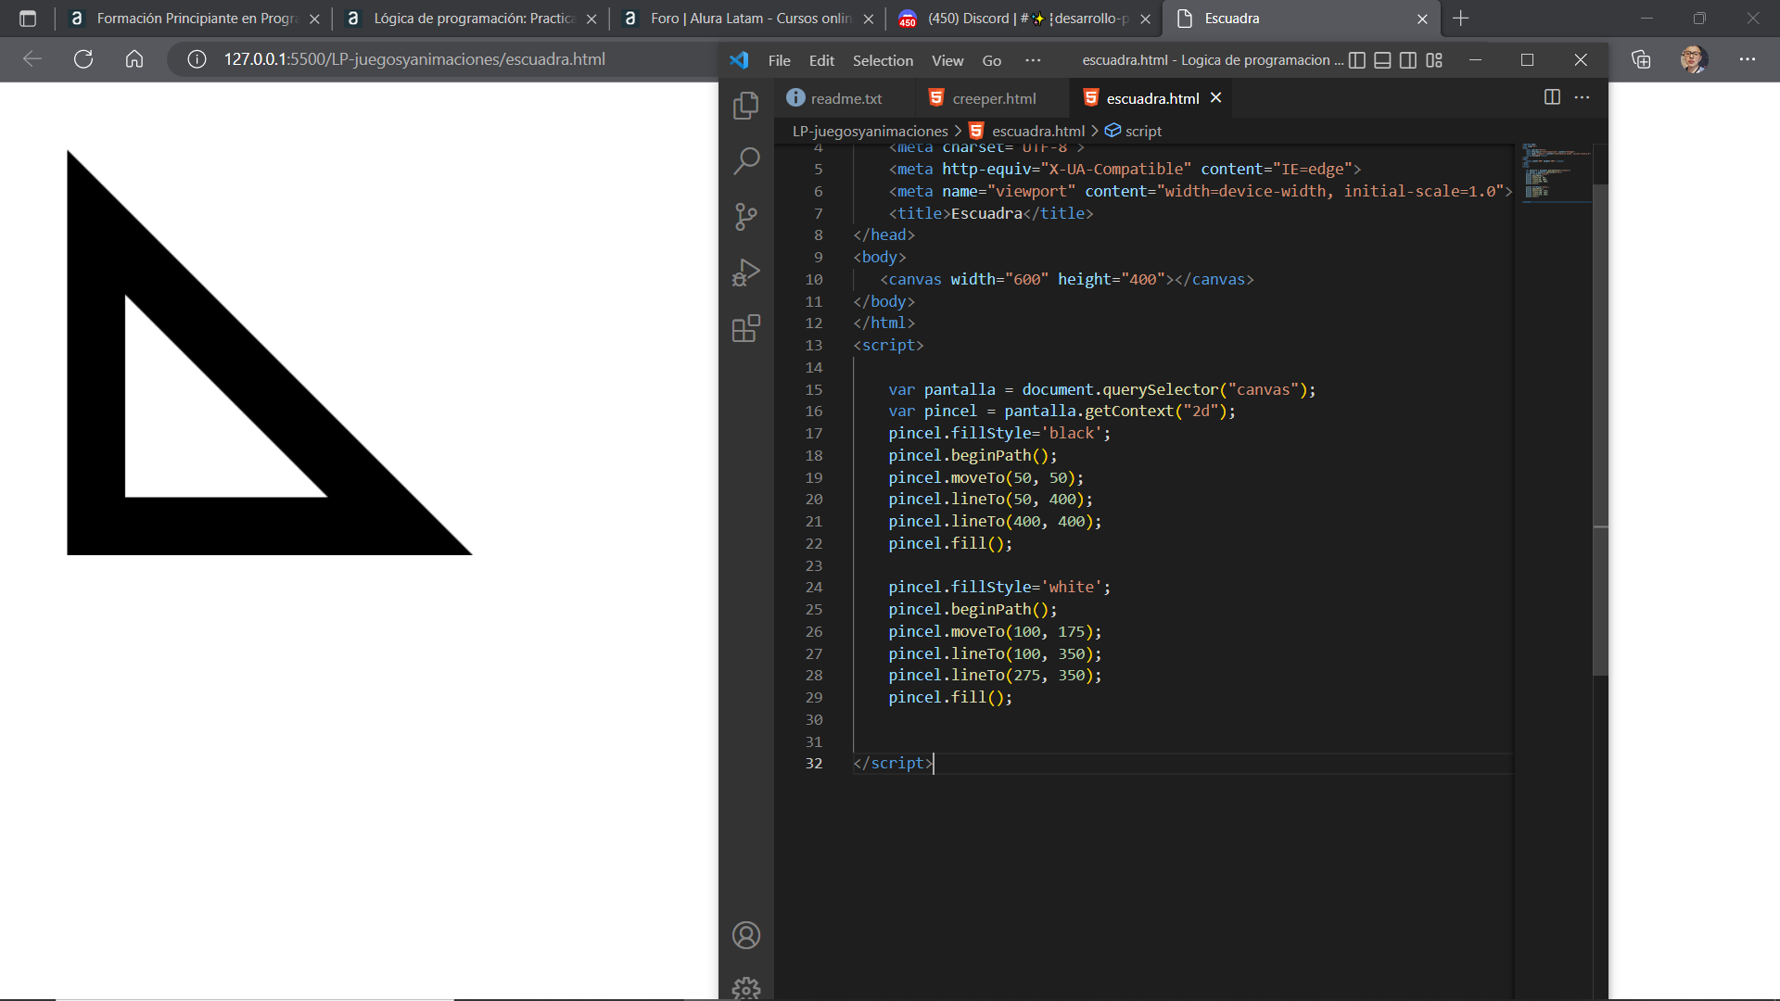Expand the hidden menu bar items ellipsis

coord(1033,60)
